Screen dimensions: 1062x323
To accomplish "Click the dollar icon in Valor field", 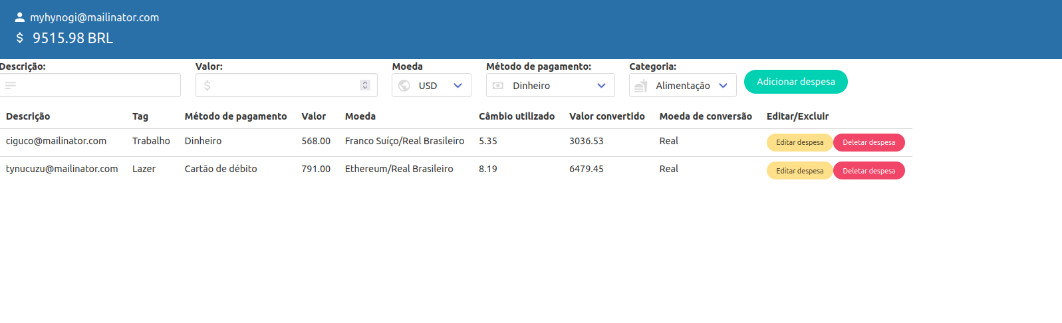I will 207,85.
